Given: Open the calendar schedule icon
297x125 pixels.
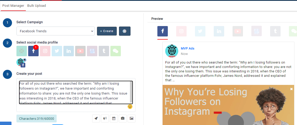Looking at the screenshot, I should (114, 118).
